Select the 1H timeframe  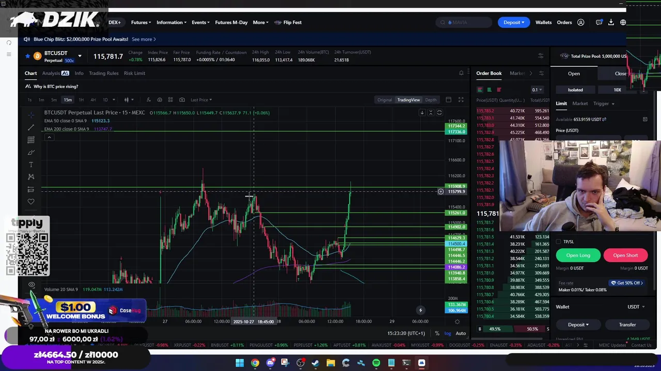click(x=81, y=99)
